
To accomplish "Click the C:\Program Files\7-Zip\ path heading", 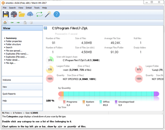I will coord(70,28).
